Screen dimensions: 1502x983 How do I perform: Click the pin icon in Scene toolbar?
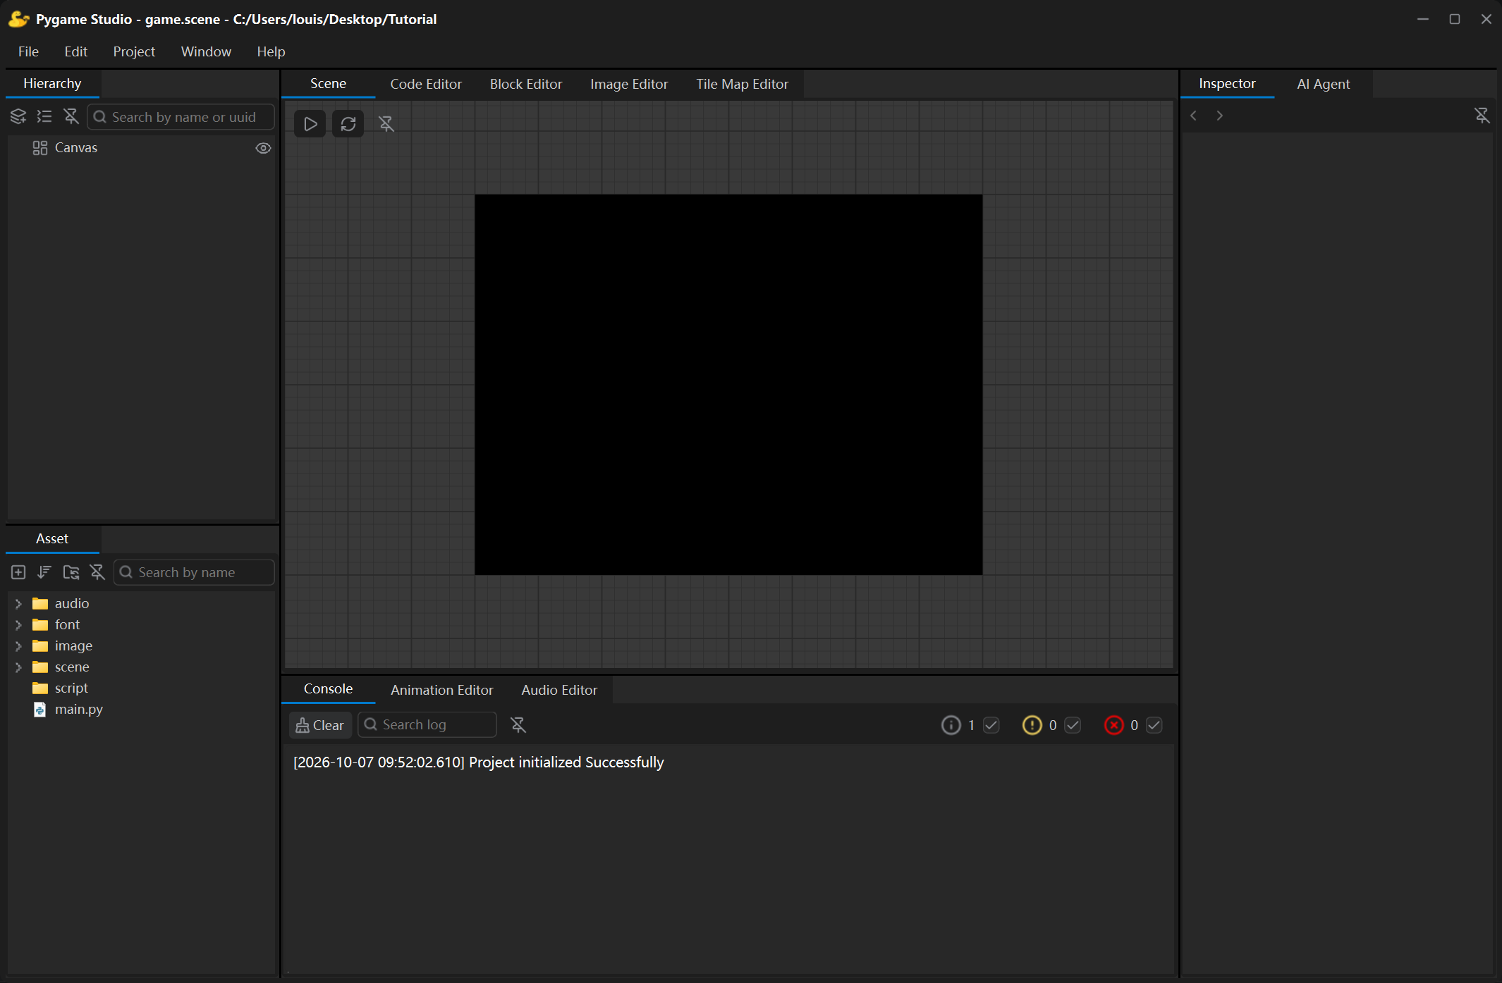[x=386, y=124]
